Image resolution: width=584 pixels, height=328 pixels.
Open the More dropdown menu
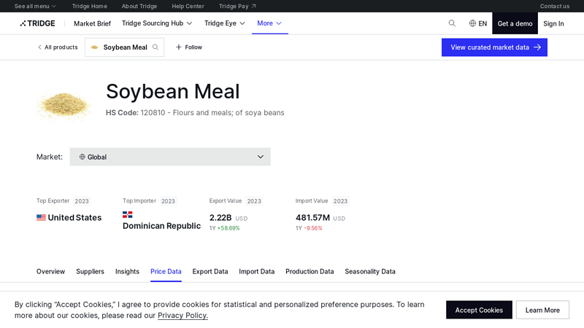coord(269,23)
